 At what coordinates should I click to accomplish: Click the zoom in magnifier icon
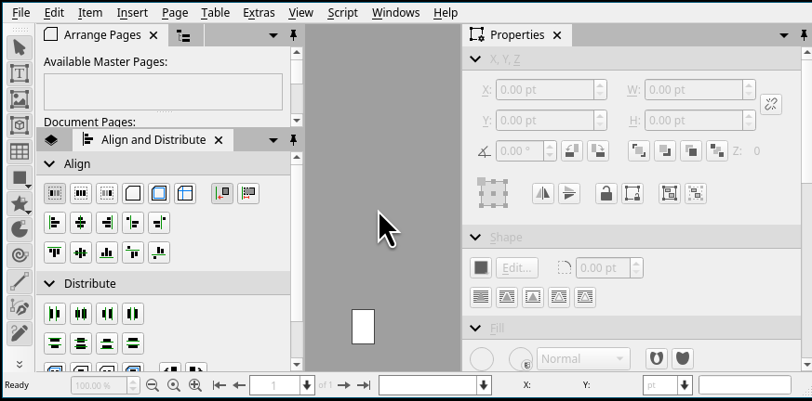[x=195, y=385]
